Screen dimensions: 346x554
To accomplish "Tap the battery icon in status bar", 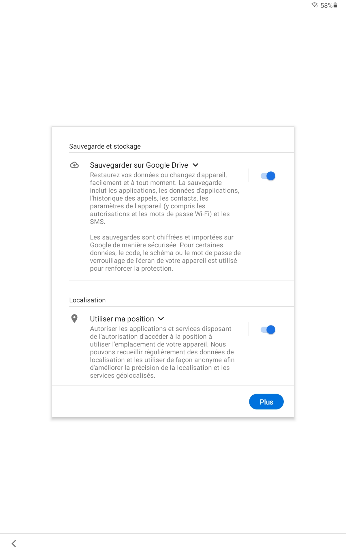I will coord(335,5).
